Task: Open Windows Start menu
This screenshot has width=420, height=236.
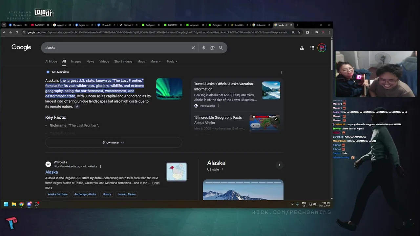Action: 6,204
